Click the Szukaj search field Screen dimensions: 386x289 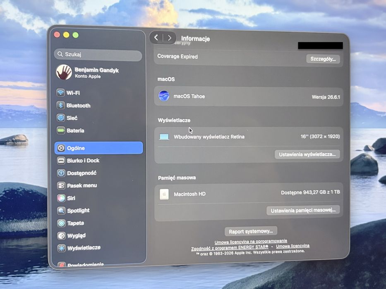tap(98, 54)
